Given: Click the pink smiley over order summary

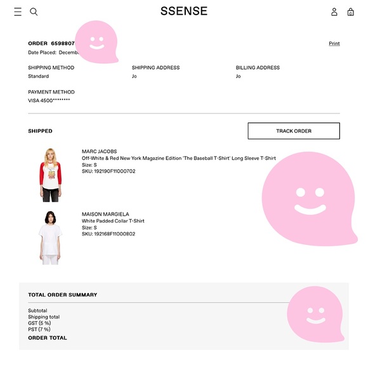Looking at the screenshot, I should click(x=315, y=314).
